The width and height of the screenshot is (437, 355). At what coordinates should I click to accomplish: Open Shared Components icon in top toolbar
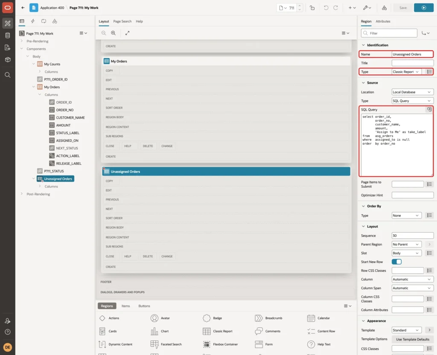click(385, 8)
